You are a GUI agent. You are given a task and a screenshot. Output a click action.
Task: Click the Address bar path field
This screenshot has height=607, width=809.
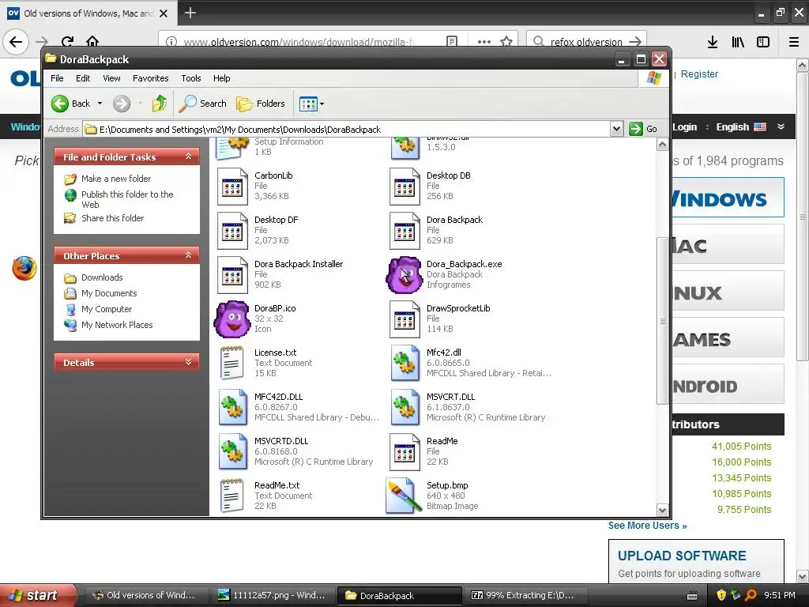(346, 129)
